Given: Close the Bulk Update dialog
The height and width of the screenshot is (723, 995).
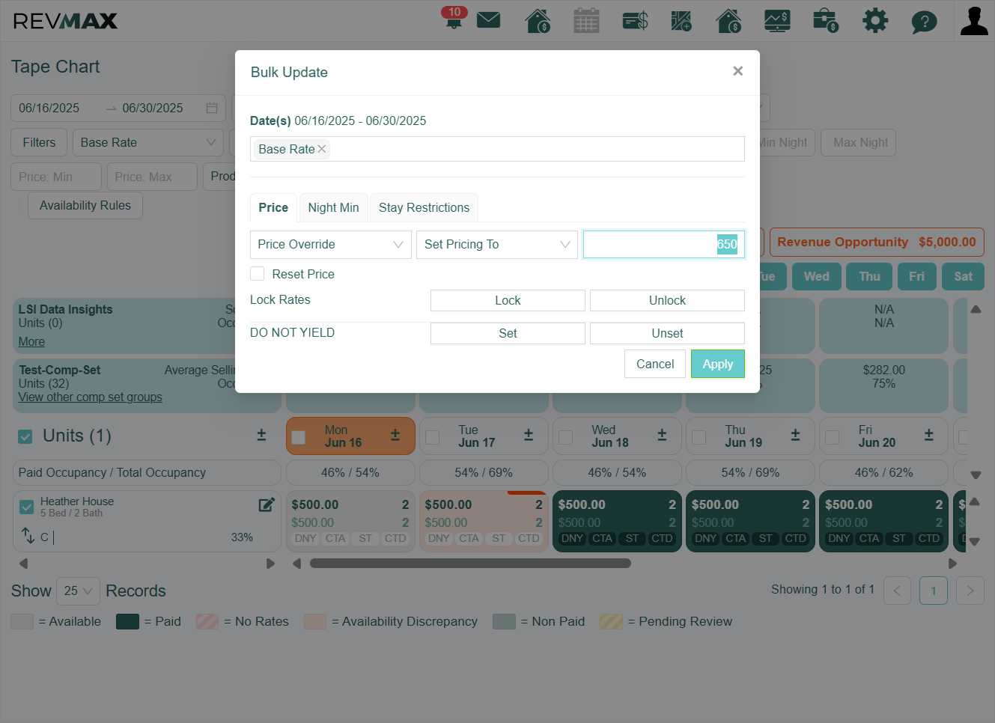Looking at the screenshot, I should pos(737,71).
